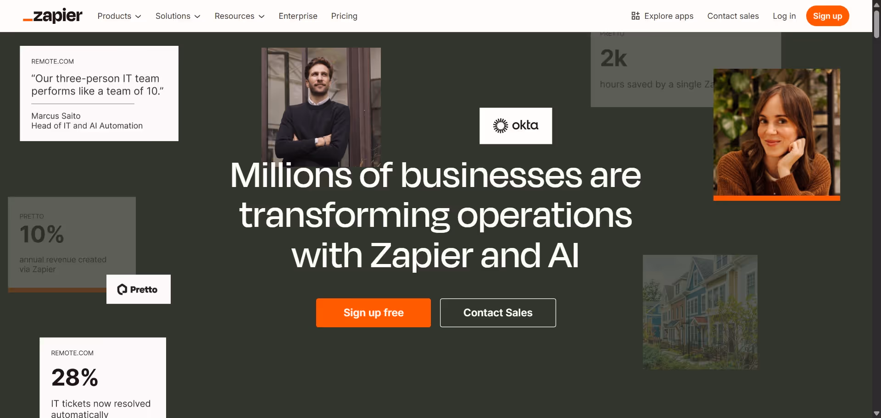
Task: Click the vertical page scrollbar thumb
Action: (x=876, y=24)
